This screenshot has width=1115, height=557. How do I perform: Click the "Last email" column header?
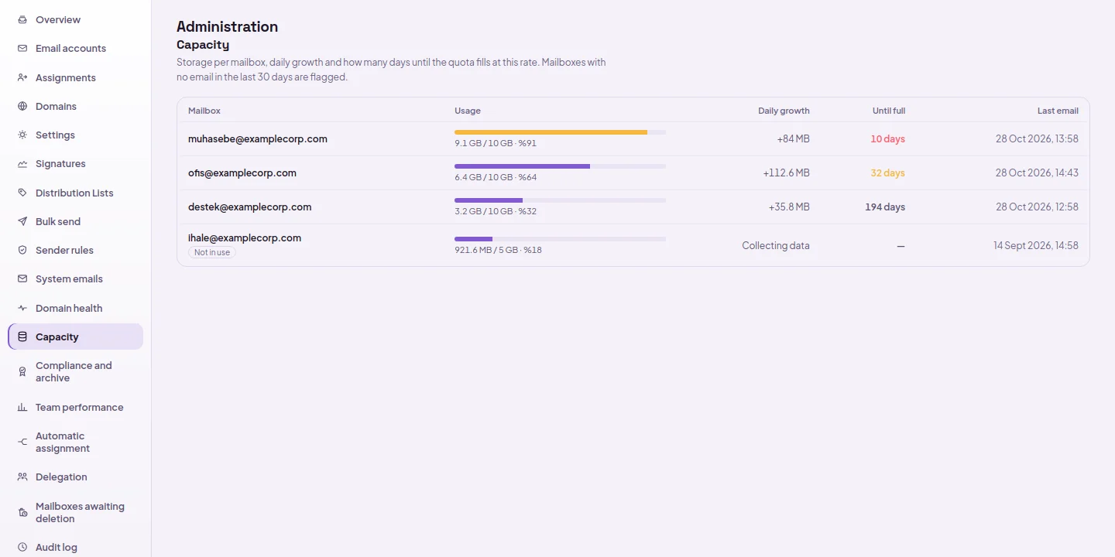click(1058, 111)
